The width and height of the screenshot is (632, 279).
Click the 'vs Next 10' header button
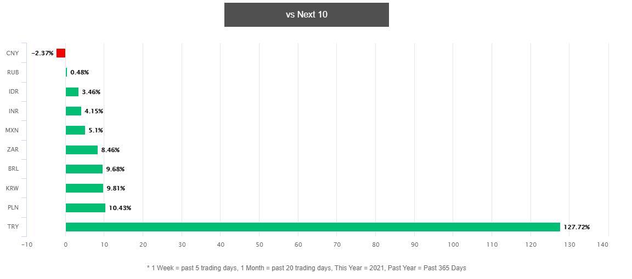tap(306, 15)
